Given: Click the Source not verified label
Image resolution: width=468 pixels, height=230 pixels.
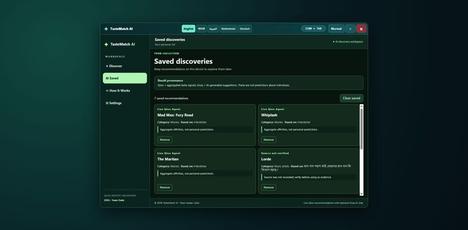Looking at the screenshot, I should (x=275, y=153).
